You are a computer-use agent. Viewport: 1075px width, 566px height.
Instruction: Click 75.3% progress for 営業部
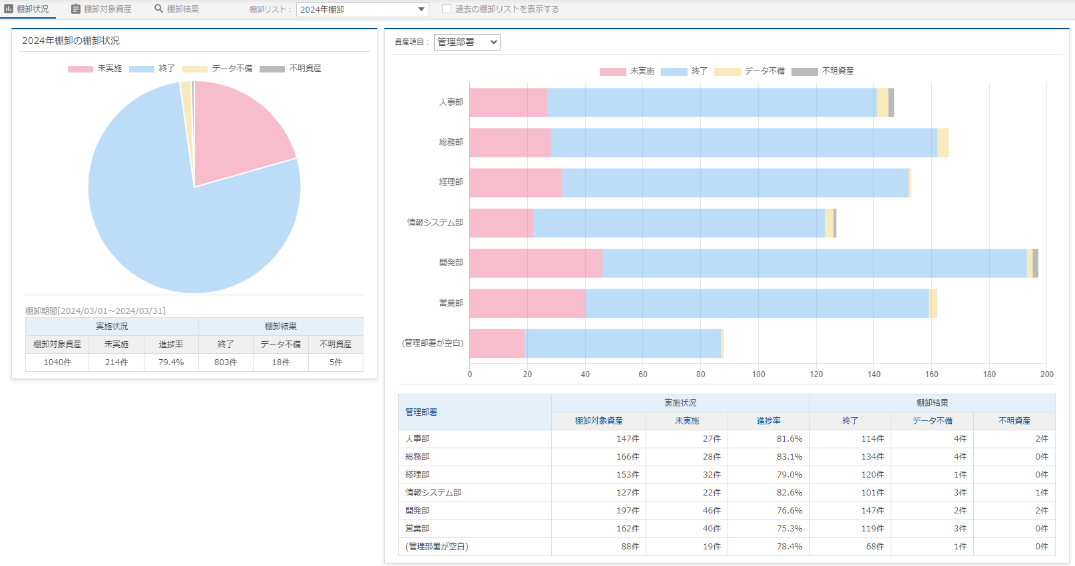coord(789,529)
